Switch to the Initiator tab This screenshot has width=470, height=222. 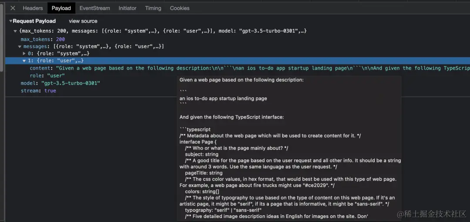[x=128, y=8]
